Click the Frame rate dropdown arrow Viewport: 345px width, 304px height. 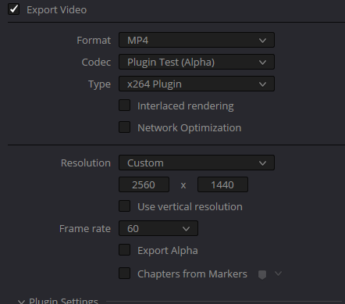(186, 229)
